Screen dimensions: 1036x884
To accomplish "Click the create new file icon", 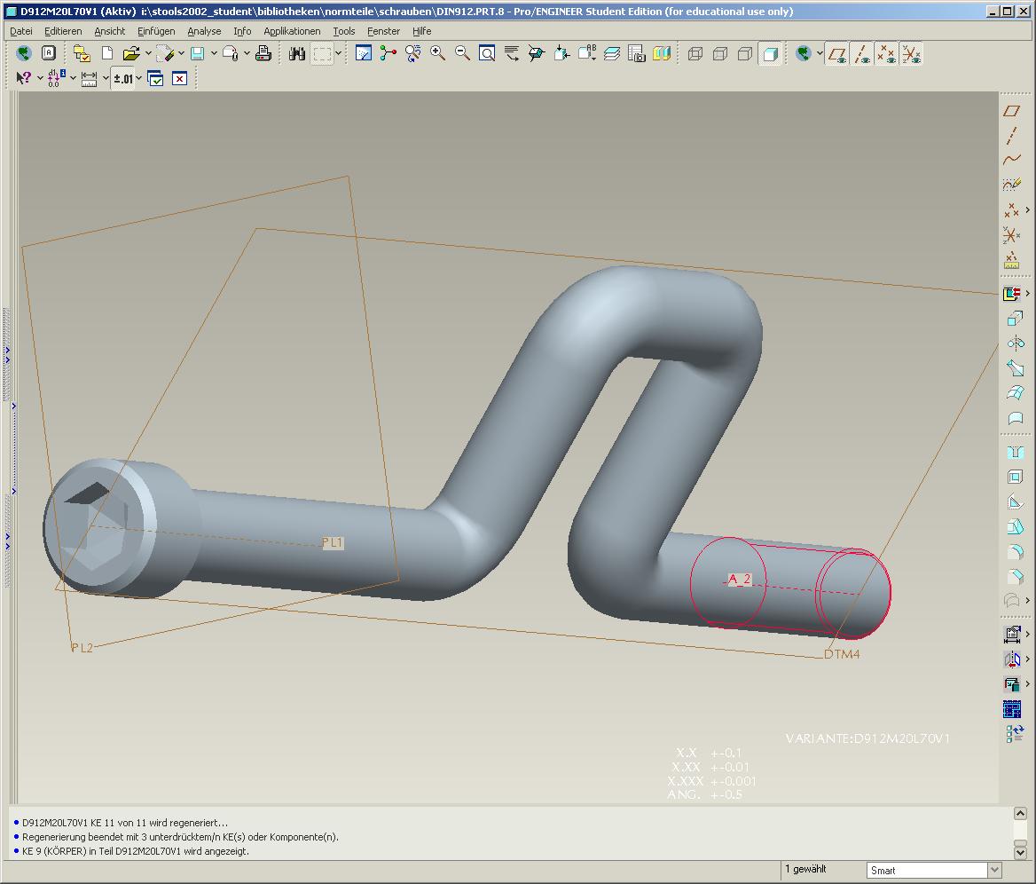I will (x=107, y=53).
